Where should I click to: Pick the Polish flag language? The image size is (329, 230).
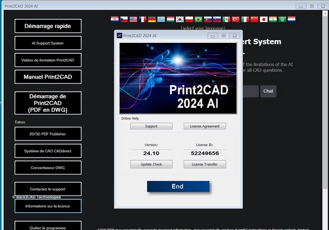pyautogui.click(x=189, y=19)
